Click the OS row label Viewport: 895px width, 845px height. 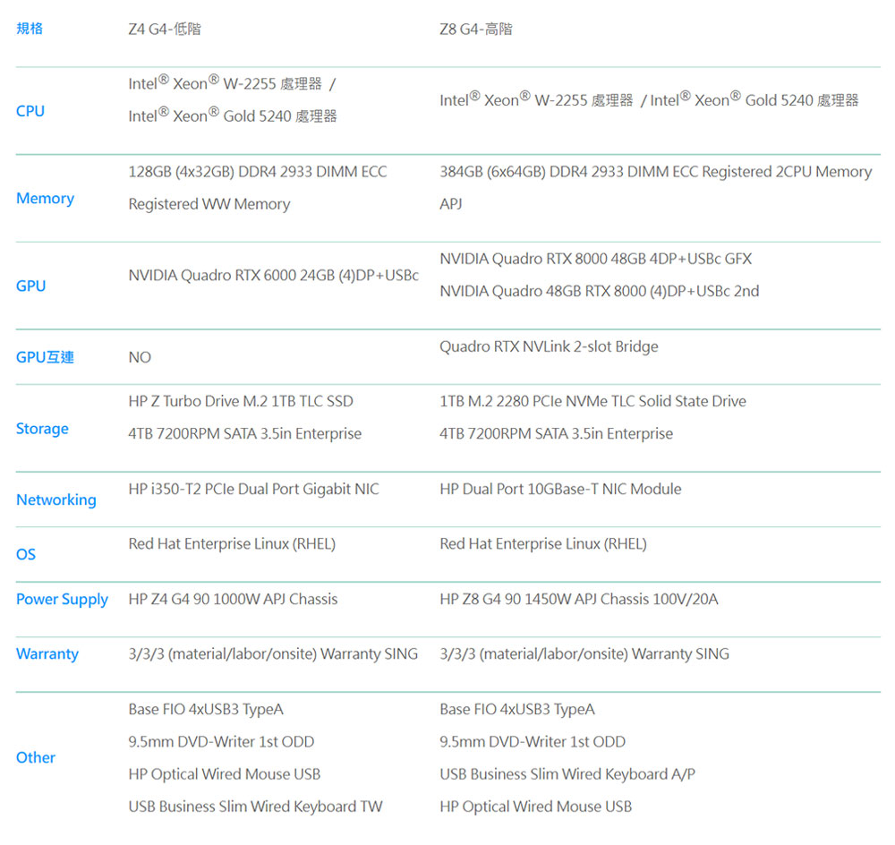click(x=26, y=554)
